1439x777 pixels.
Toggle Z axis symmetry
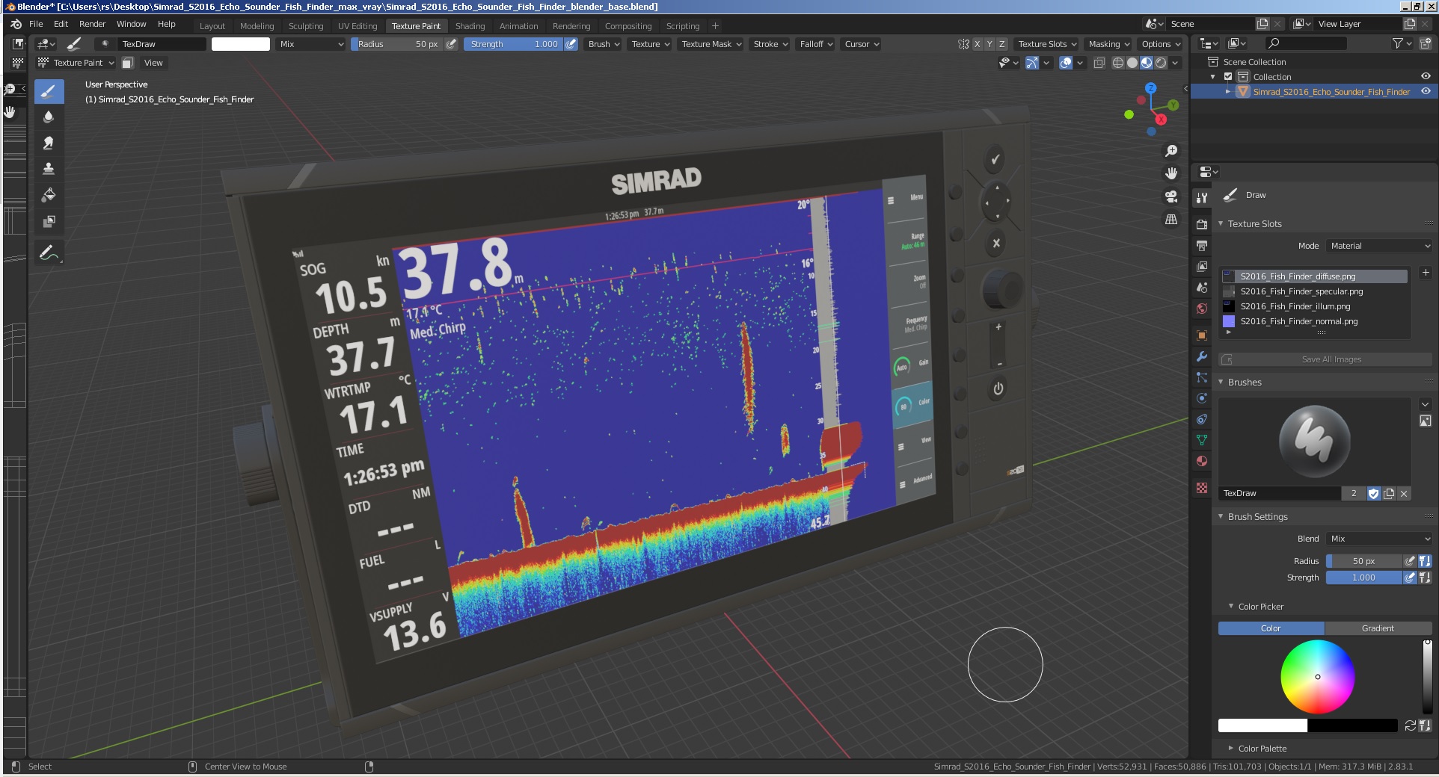pyautogui.click(x=1002, y=44)
